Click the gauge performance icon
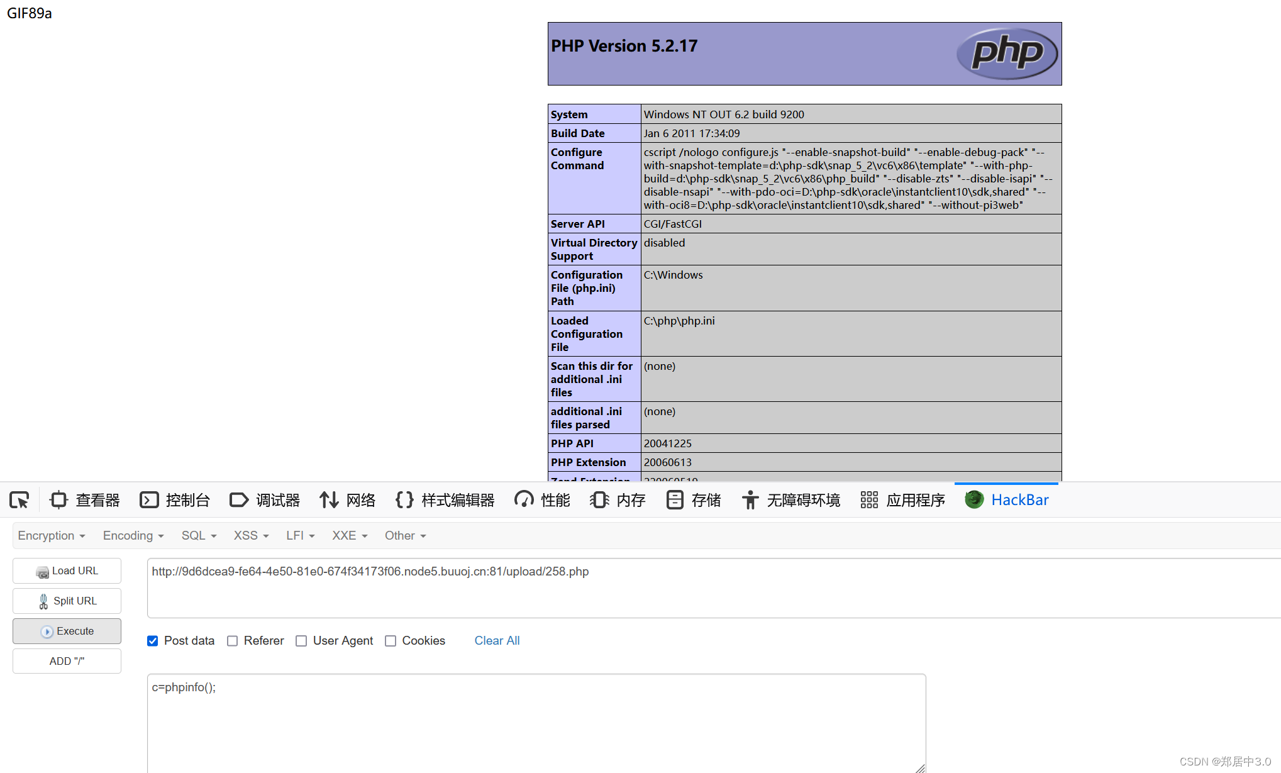 pos(524,500)
